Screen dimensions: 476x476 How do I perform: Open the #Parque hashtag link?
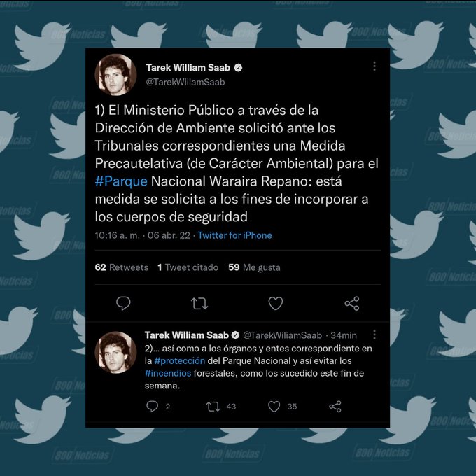[x=121, y=181]
